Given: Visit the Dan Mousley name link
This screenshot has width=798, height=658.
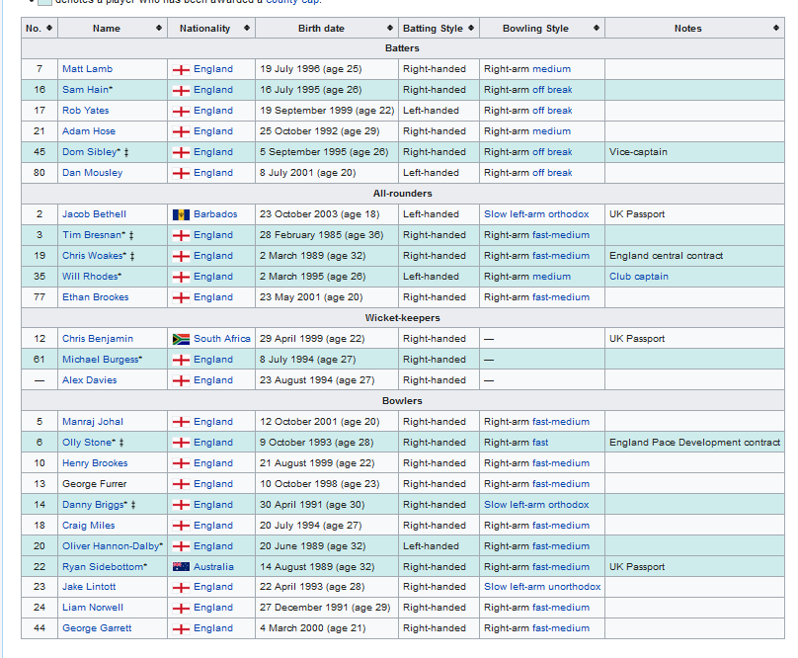Looking at the screenshot, I should click(x=93, y=173).
